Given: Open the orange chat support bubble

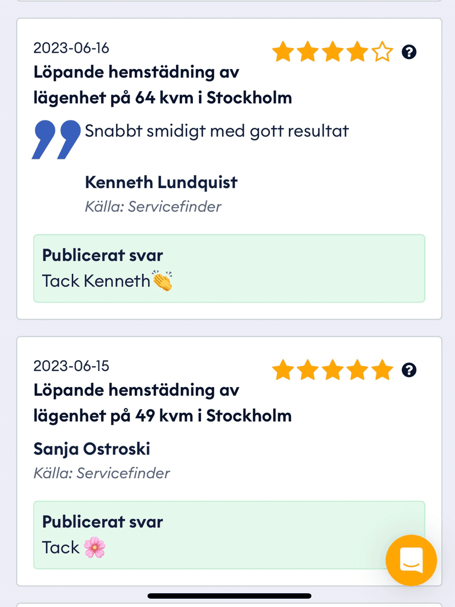Looking at the screenshot, I should click(x=411, y=560).
